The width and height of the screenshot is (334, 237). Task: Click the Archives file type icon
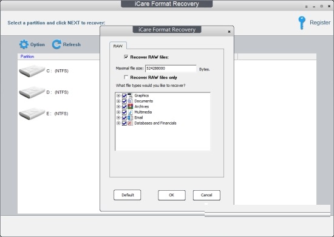[x=130, y=106]
